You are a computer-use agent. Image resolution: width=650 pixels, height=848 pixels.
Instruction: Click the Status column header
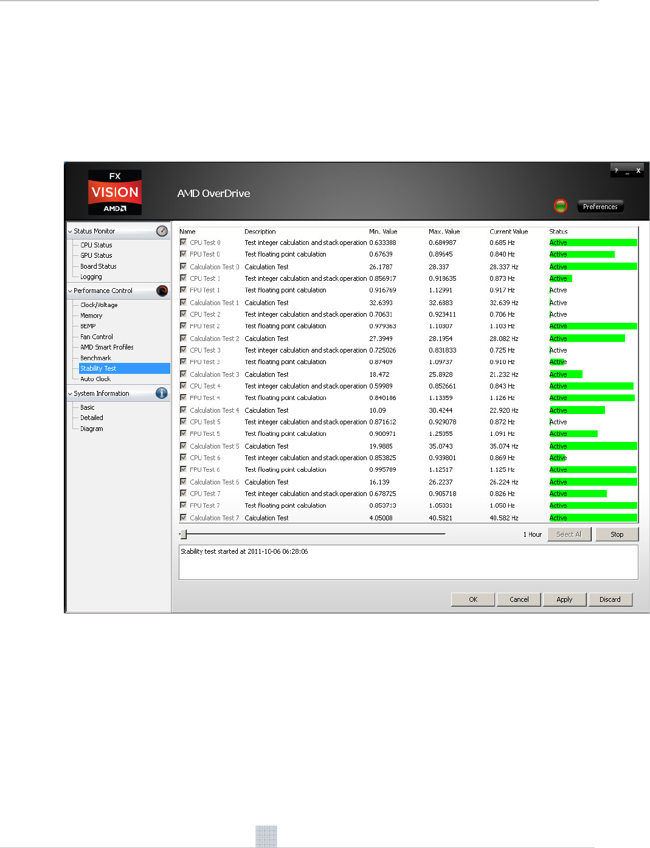click(x=558, y=232)
